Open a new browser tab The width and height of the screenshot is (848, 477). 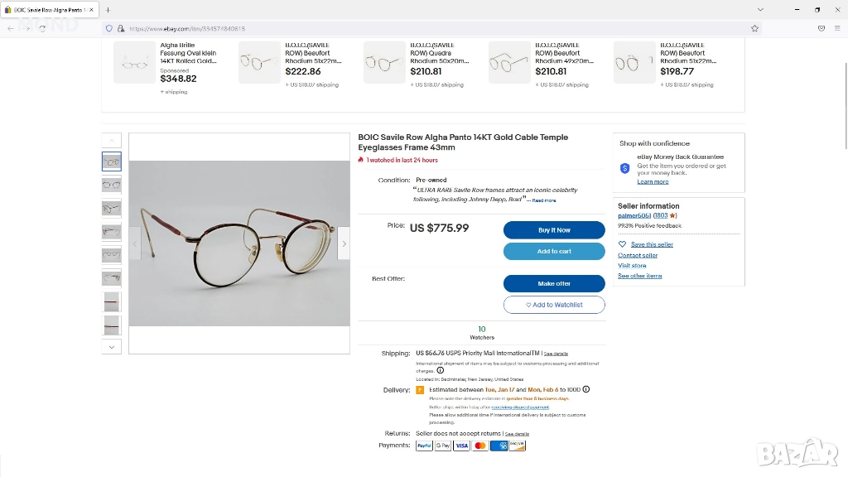(108, 9)
